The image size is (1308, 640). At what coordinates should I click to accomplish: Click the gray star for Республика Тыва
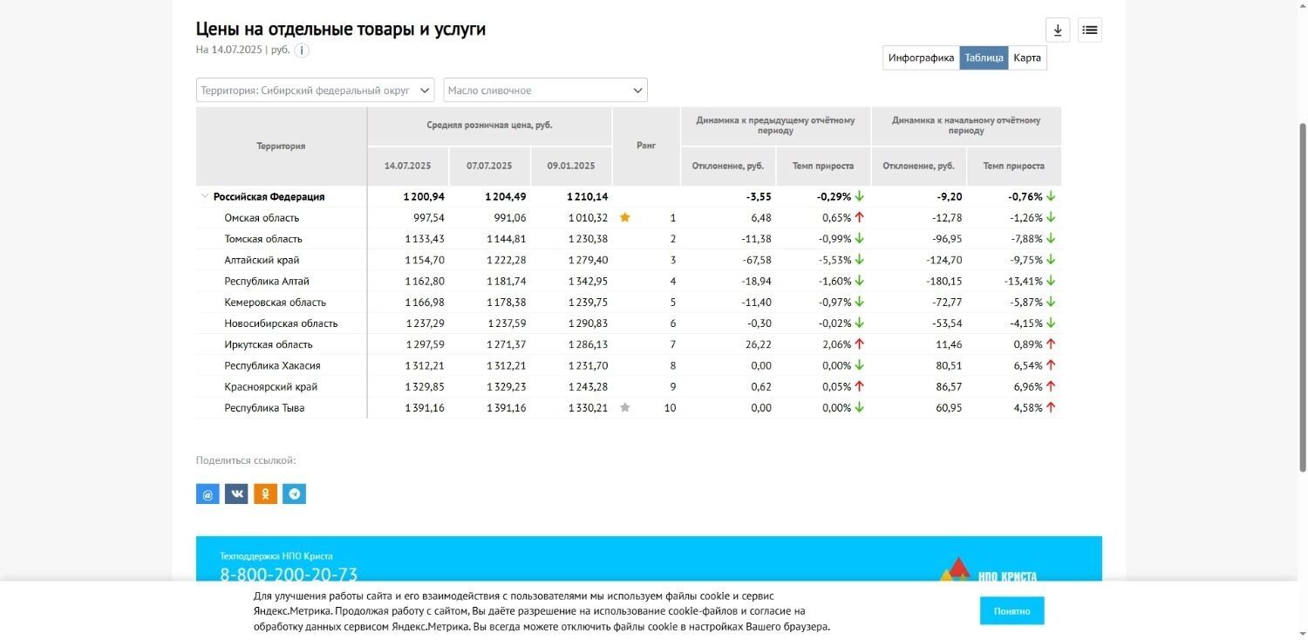pyautogui.click(x=624, y=408)
